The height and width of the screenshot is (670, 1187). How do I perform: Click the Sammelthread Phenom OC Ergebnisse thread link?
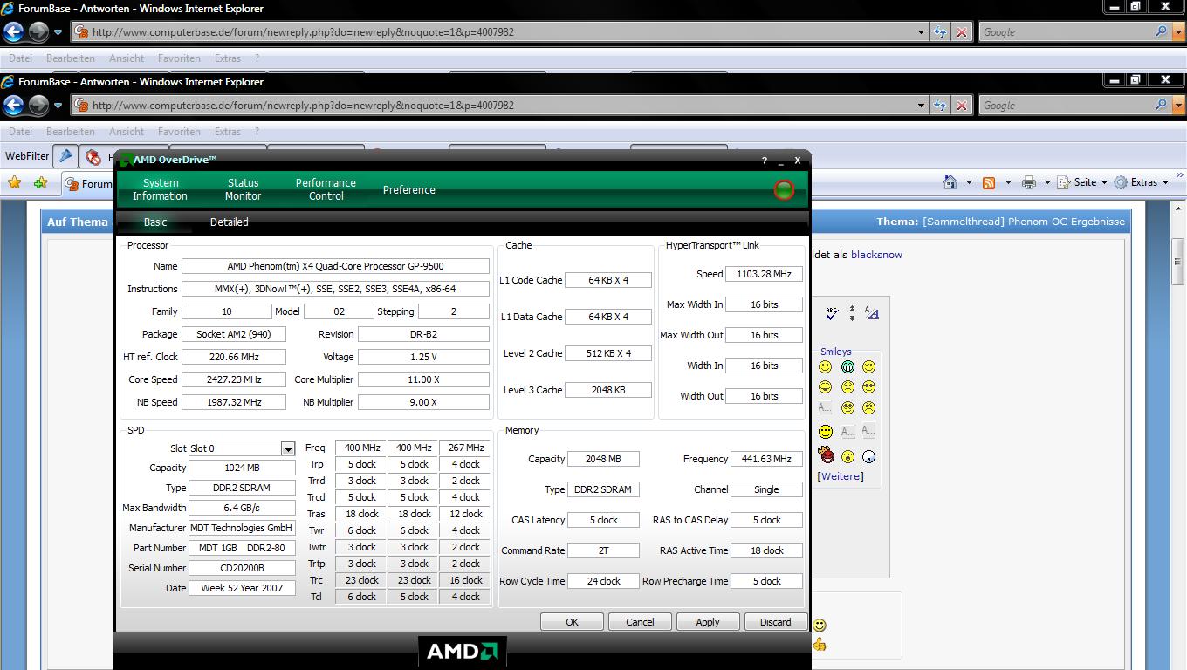1024,222
